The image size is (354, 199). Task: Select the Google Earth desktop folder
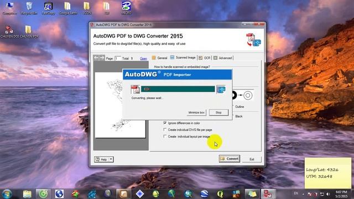point(67,8)
